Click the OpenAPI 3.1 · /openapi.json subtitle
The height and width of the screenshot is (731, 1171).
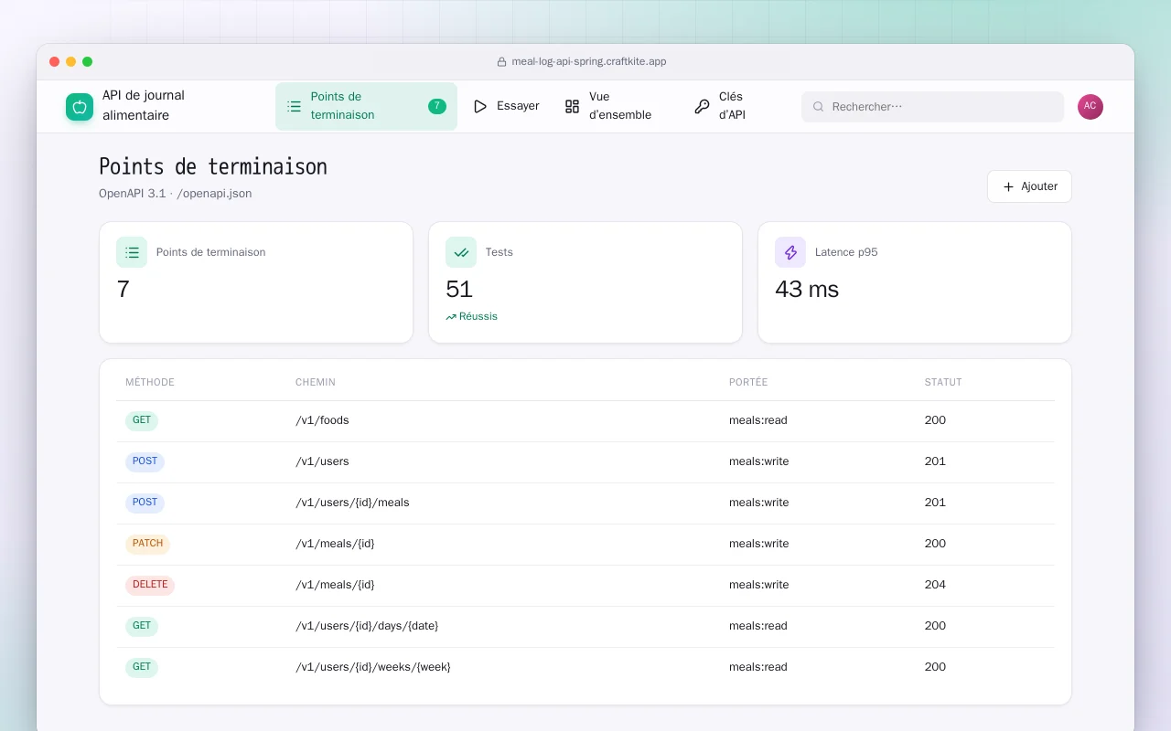176,194
